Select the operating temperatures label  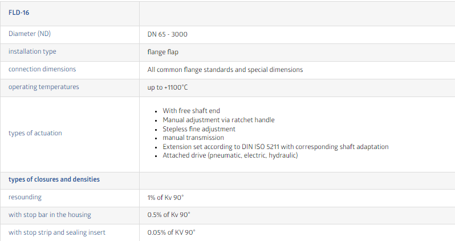pos(44,87)
